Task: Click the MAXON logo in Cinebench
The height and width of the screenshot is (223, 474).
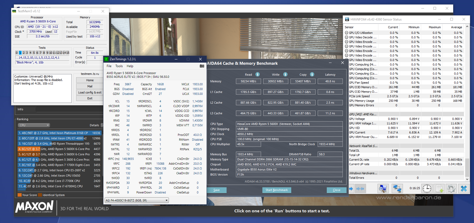Action: pyautogui.click(x=34, y=207)
